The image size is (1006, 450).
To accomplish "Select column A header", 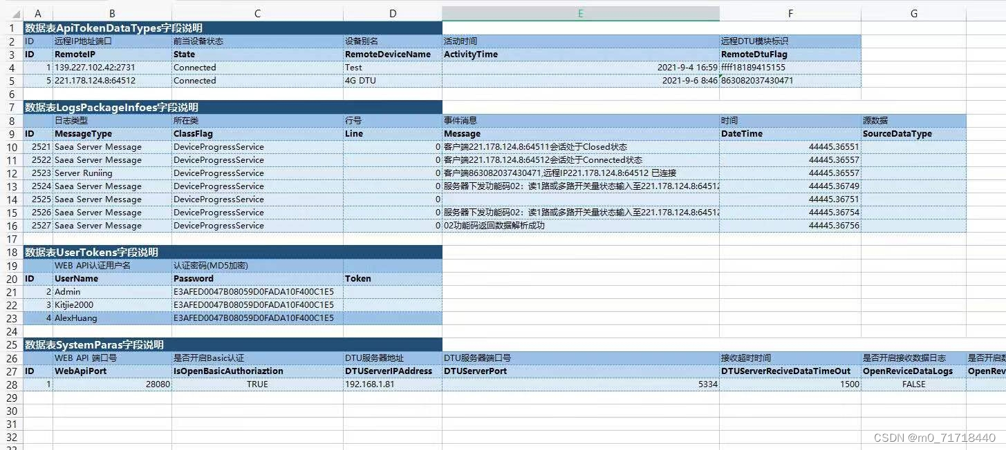I will 37,14.
